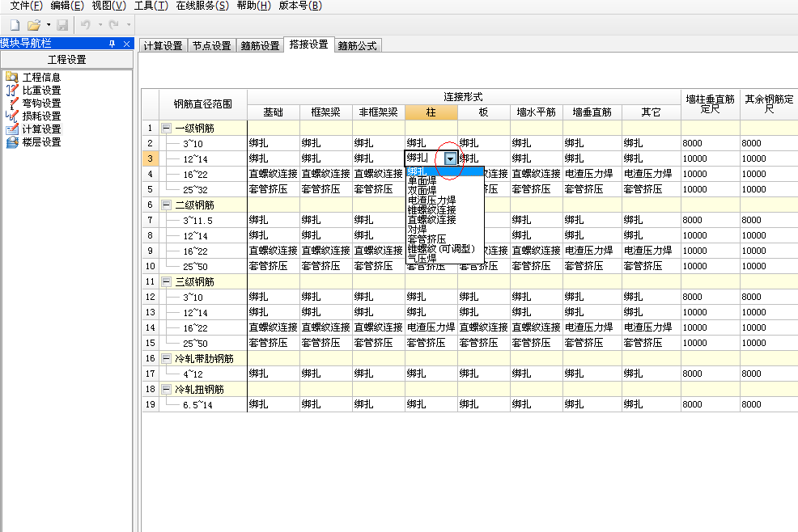Select 绑扎 in the dropdown list
Image resolution: width=798 pixels, height=532 pixels.
point(445,171)
